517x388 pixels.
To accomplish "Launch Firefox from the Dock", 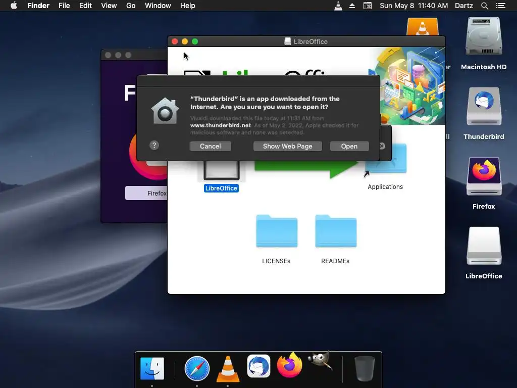I will click(x=289, y=366).
